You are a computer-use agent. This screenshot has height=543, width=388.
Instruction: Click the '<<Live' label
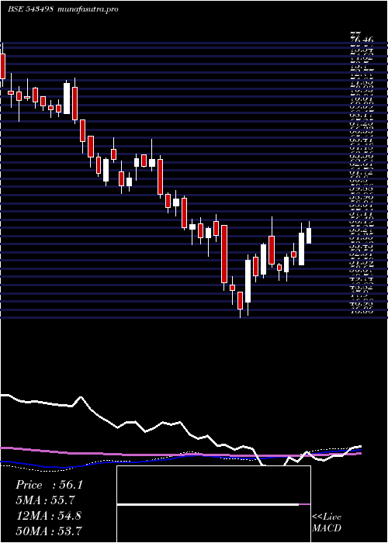click(327, 517)
